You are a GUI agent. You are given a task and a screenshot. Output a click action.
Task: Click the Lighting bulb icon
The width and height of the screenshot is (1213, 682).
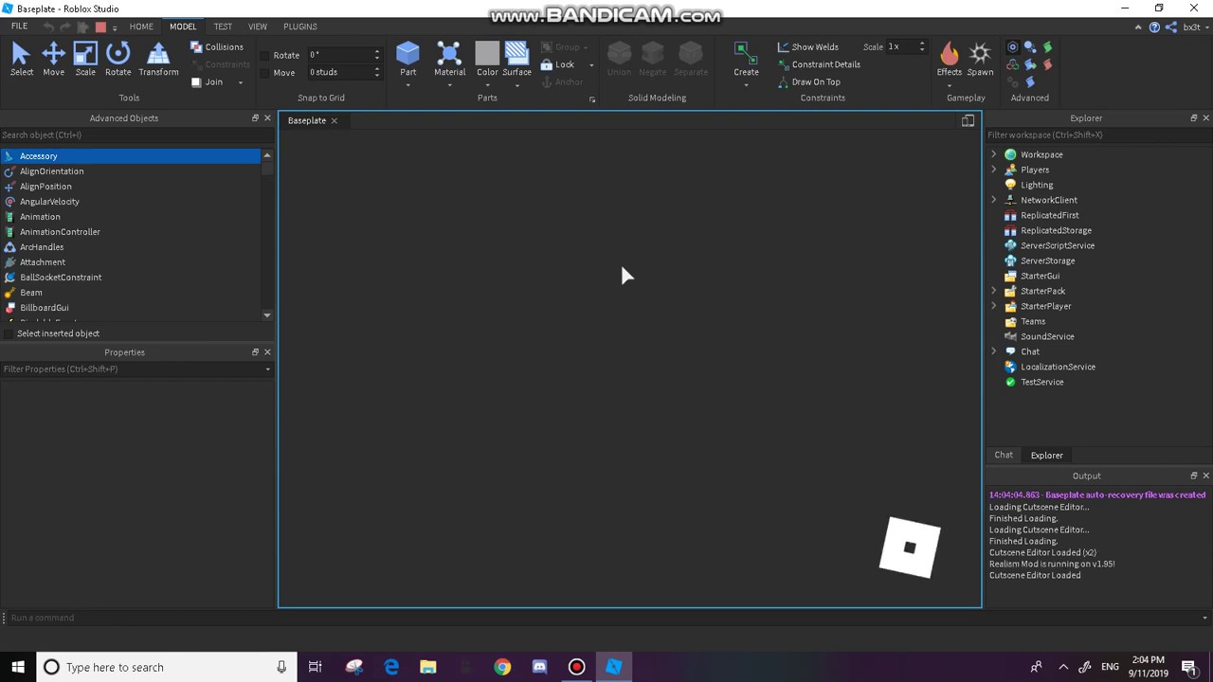pos(1010,185)
